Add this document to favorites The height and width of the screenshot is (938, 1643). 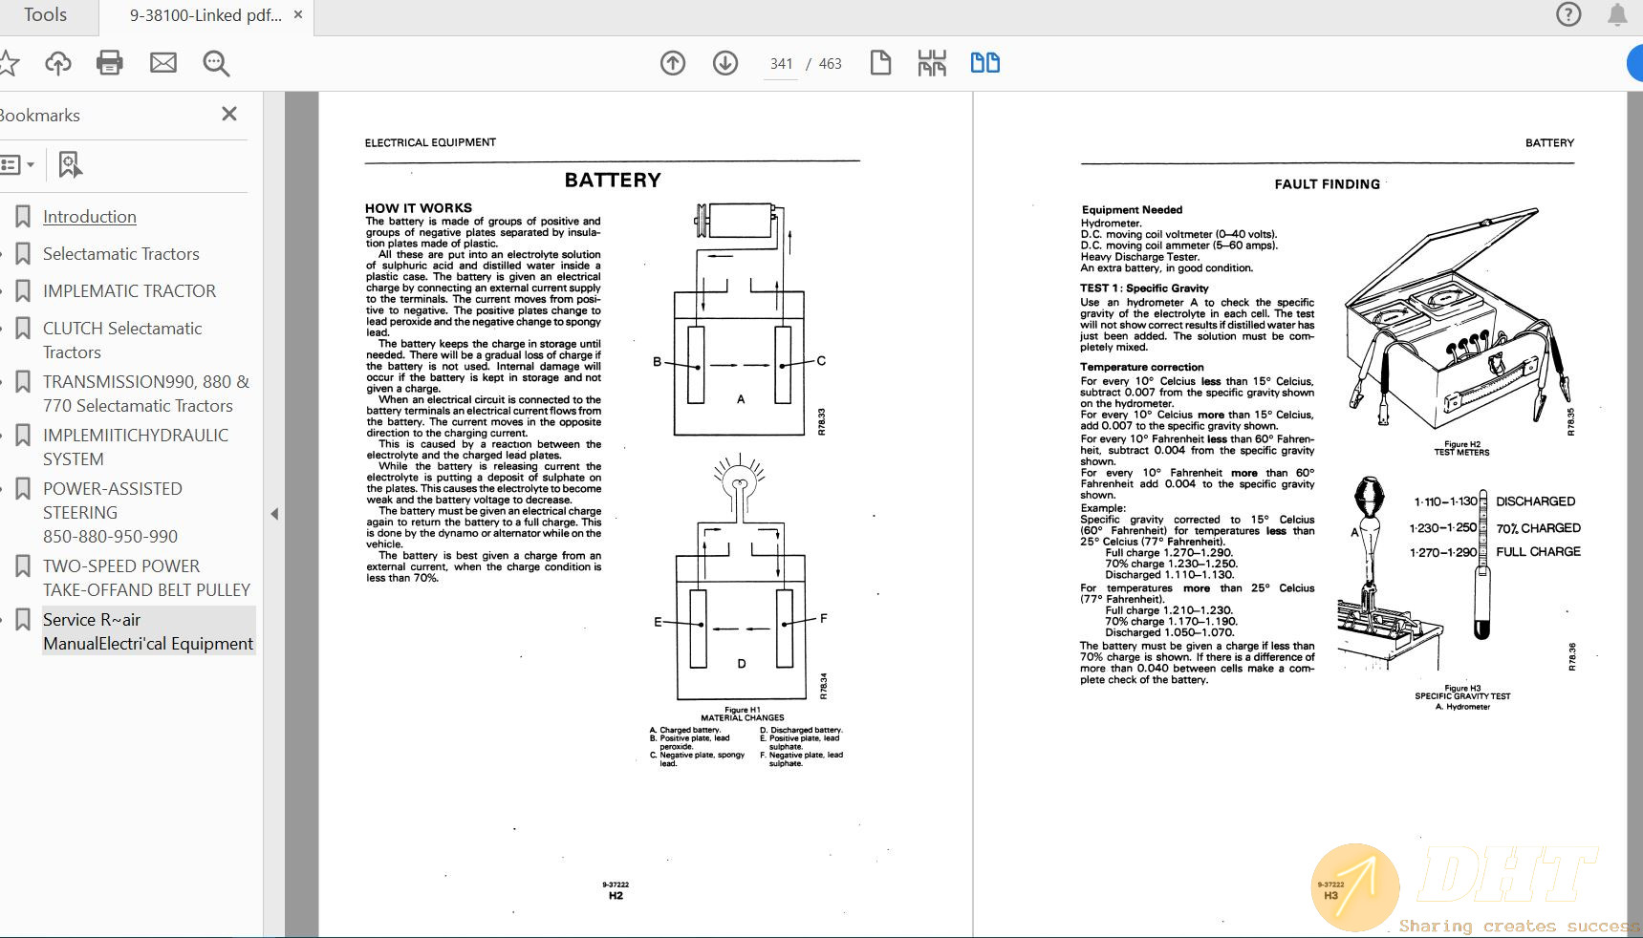tap(10, 63)
